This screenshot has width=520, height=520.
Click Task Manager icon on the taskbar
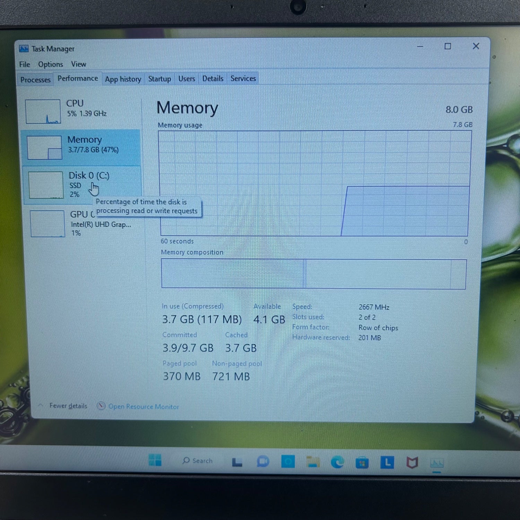(x=437, y=463)
